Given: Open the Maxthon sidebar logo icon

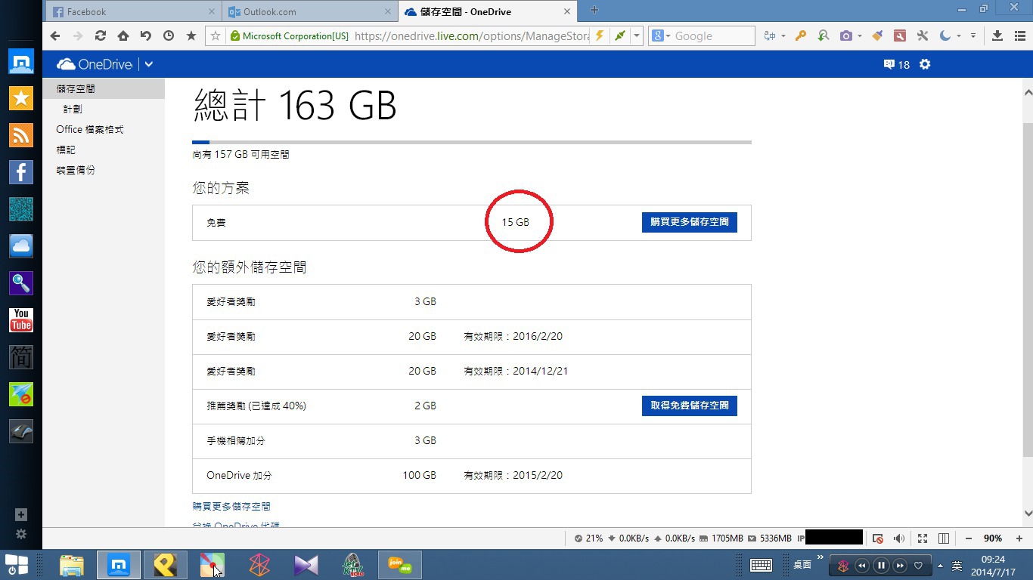Looking at the screenshot, I should [21, 62].
